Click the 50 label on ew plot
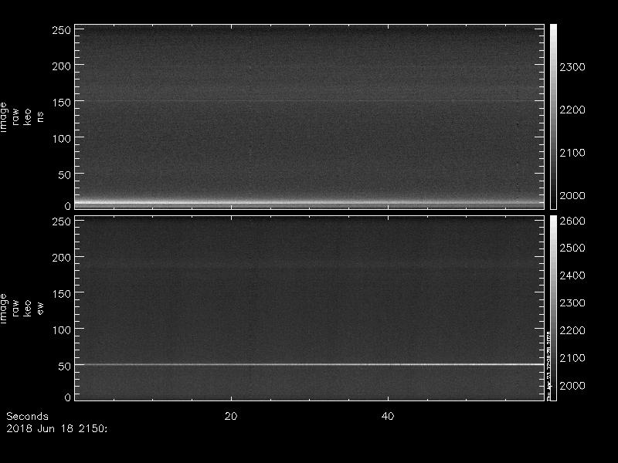Image resolution: width=618 pixels, height=463 pixels. click(x=64, y=366)
